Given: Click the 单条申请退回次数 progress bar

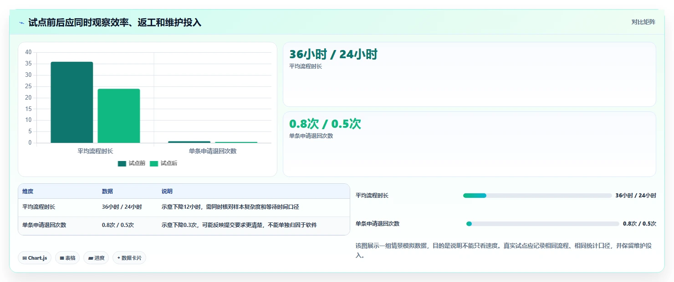Looking at the screenshot, I should (543, 224).
